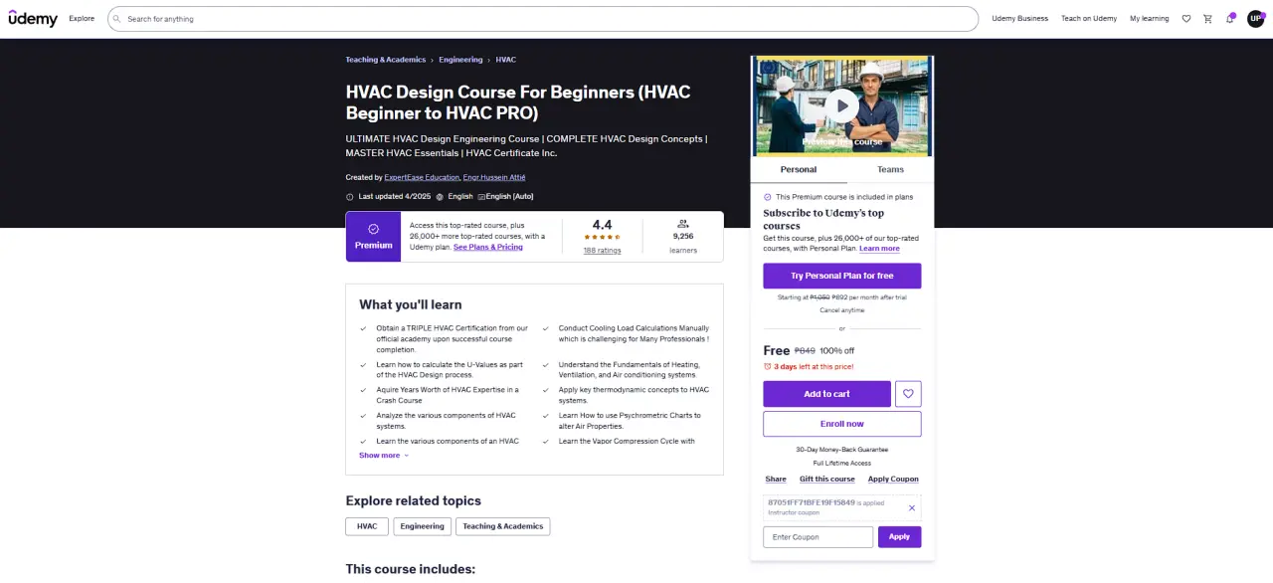Viewport: 1273px width, 583px height.
Task: Click the 100% off text
Action: point(837,351)
